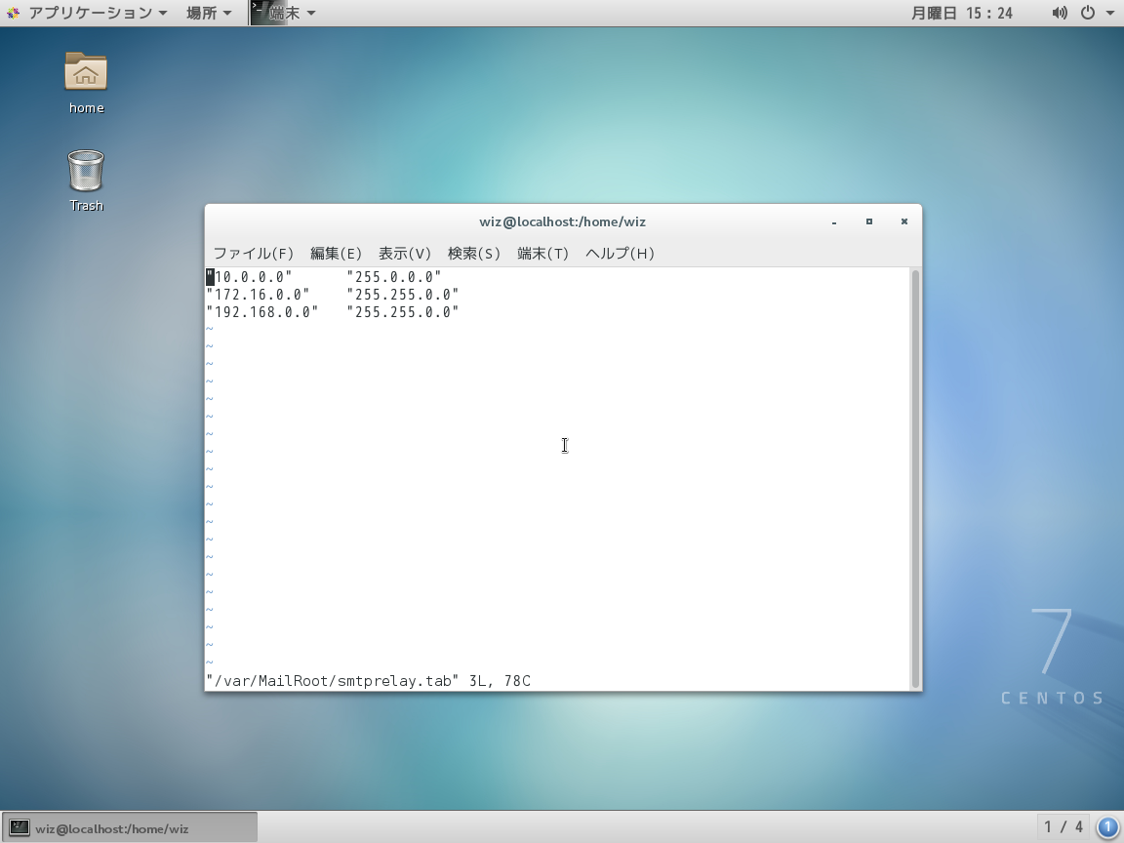Open the 場所 places menu
1124x843 pixels.
[x=209, y=13]
